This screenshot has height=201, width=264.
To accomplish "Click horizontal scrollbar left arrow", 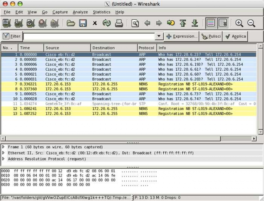I will tap(3, 138).
